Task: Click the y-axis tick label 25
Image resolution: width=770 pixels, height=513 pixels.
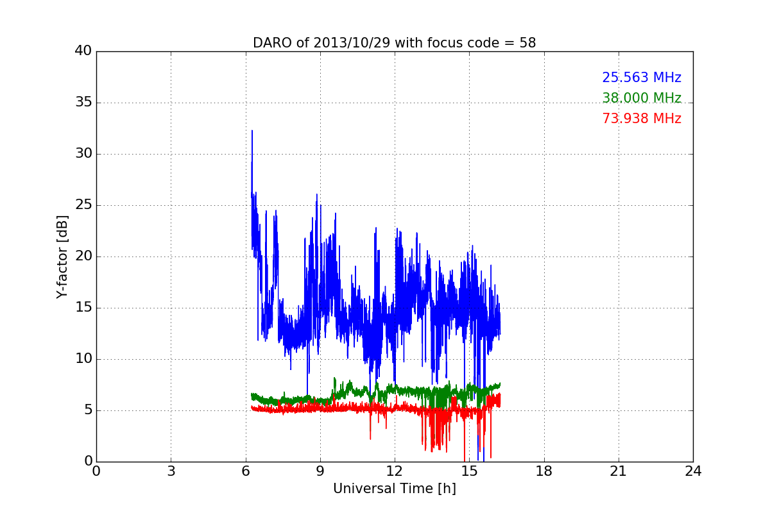Action: pos(83,205)
